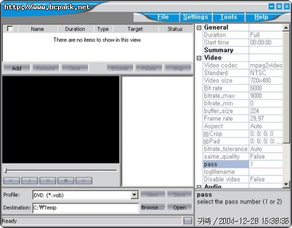Click the skip-to-start playback button
The width and height of the screenshot is (292, 228).
pyautogui.click(x=12, y=181)
